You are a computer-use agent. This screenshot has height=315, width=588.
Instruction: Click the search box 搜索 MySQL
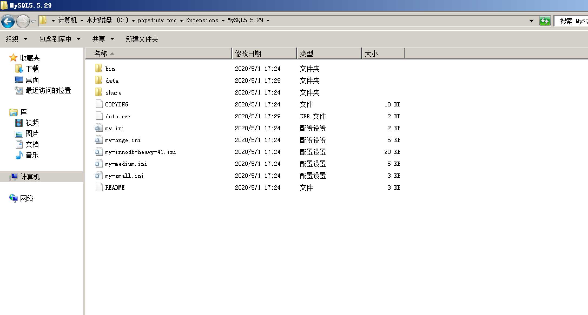pos(571,21)
